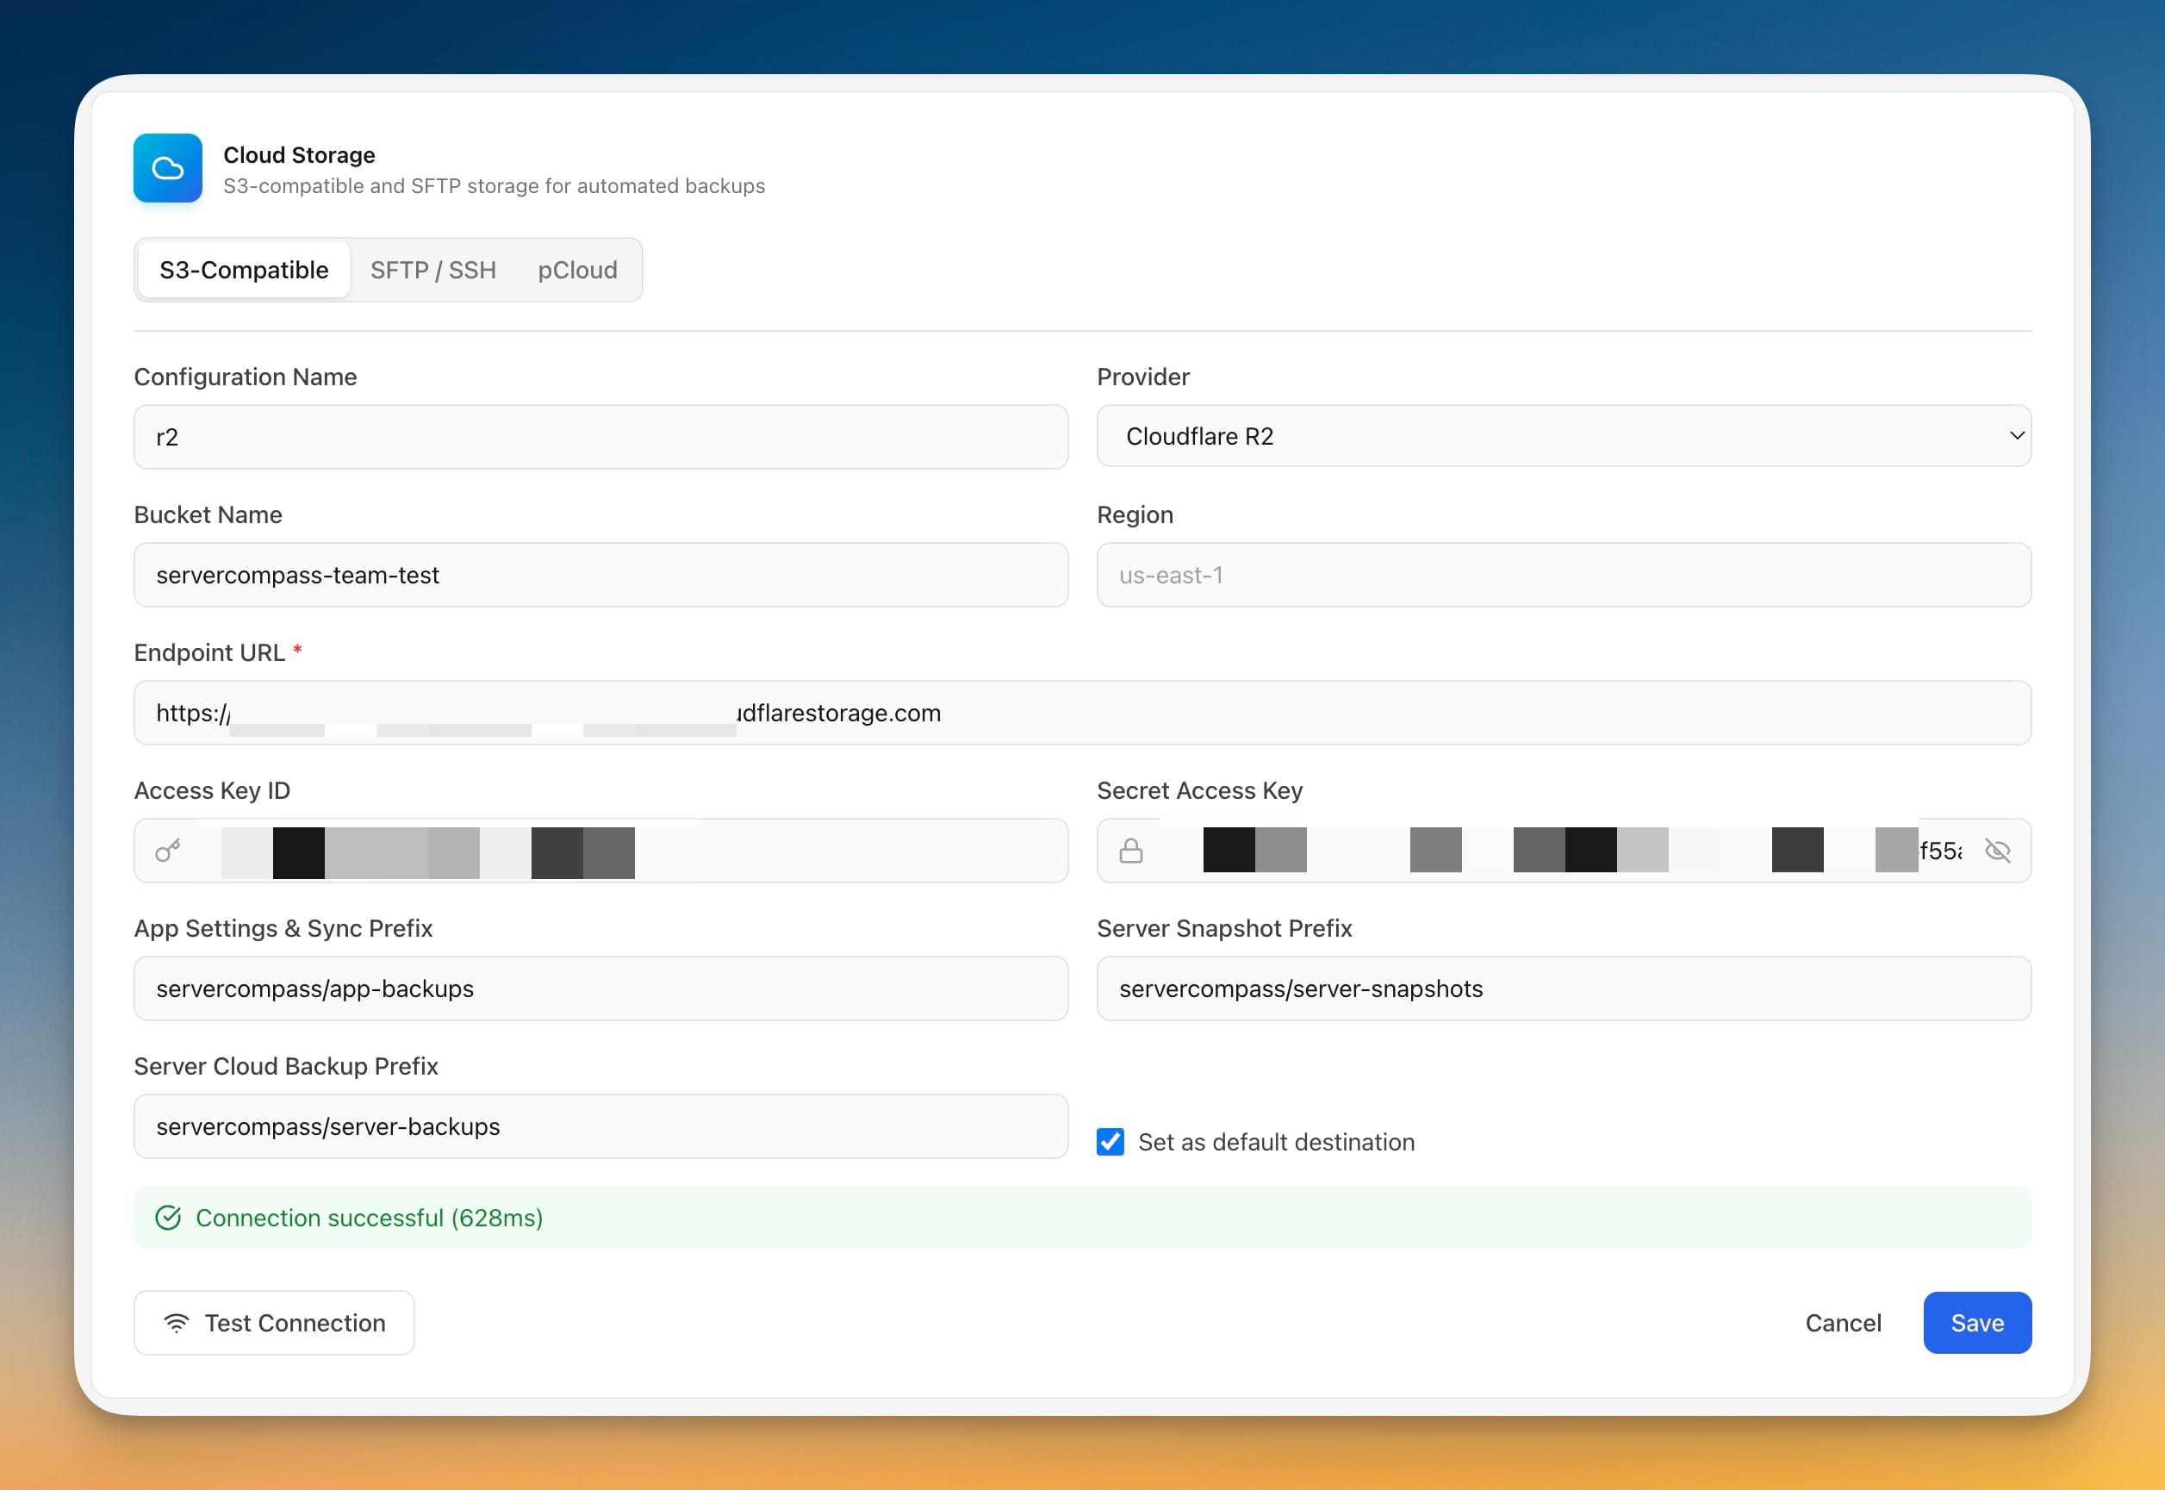Save the cloud storage configuration
Image resolution: width=2165 pixels, height=1490 pixels.
1977,1323
